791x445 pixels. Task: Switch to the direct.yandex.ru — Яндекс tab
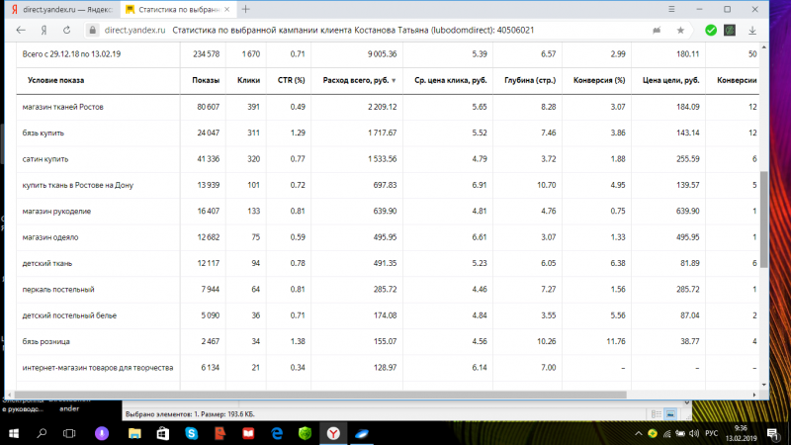pyautogui.click(x=62, y=9)
